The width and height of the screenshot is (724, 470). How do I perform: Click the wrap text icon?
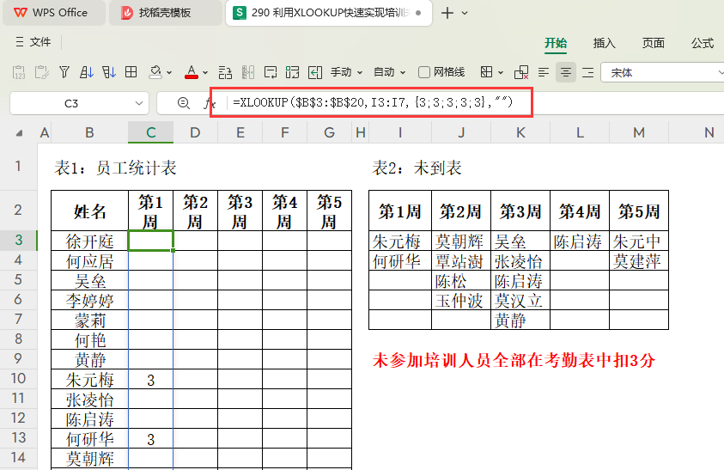271,72
